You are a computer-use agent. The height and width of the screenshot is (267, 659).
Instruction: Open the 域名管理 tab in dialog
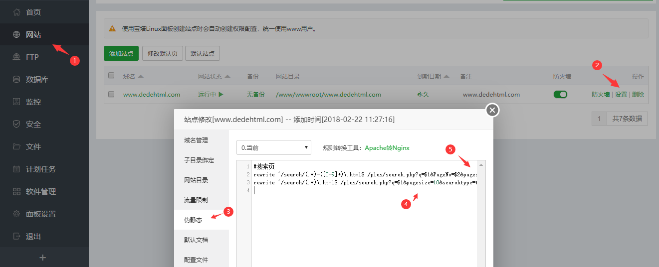[196, 140]
